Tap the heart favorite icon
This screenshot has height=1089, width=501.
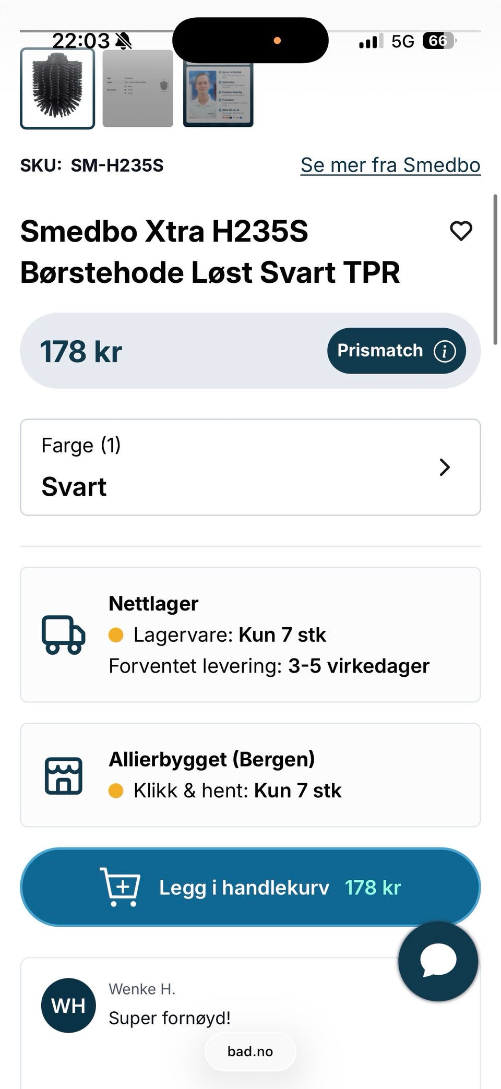(x=461, y=231)
